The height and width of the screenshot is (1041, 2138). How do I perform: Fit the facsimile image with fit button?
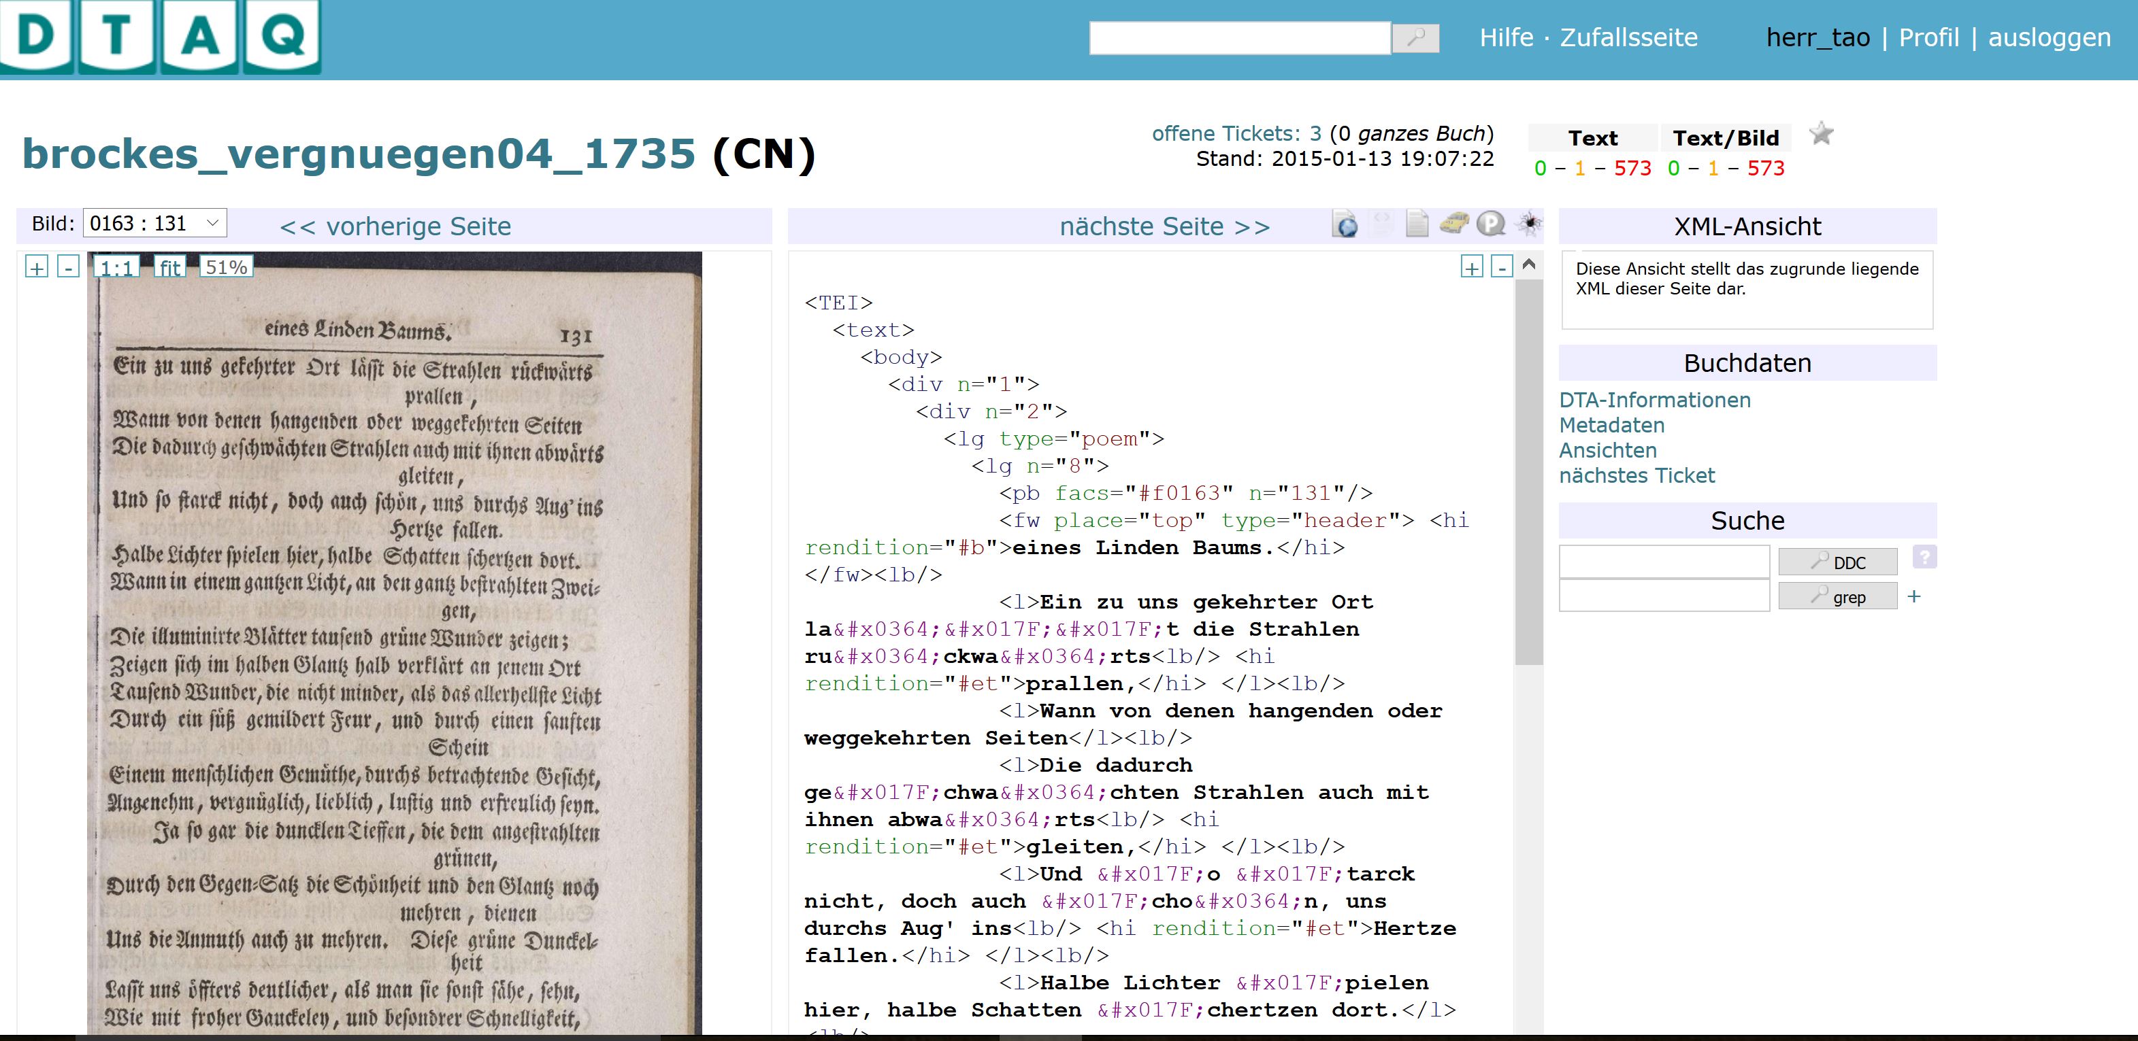click(170, 267)
